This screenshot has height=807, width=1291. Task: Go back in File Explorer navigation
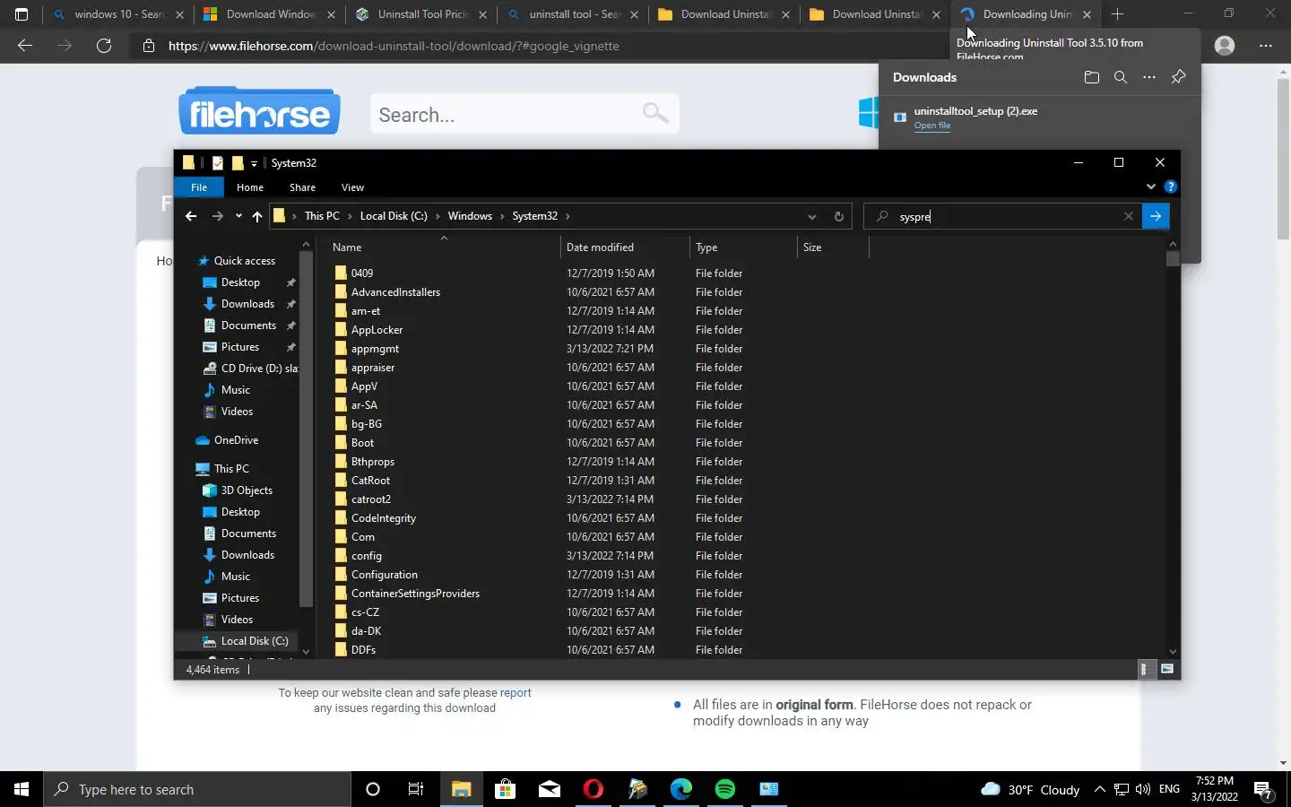point(190,216)
